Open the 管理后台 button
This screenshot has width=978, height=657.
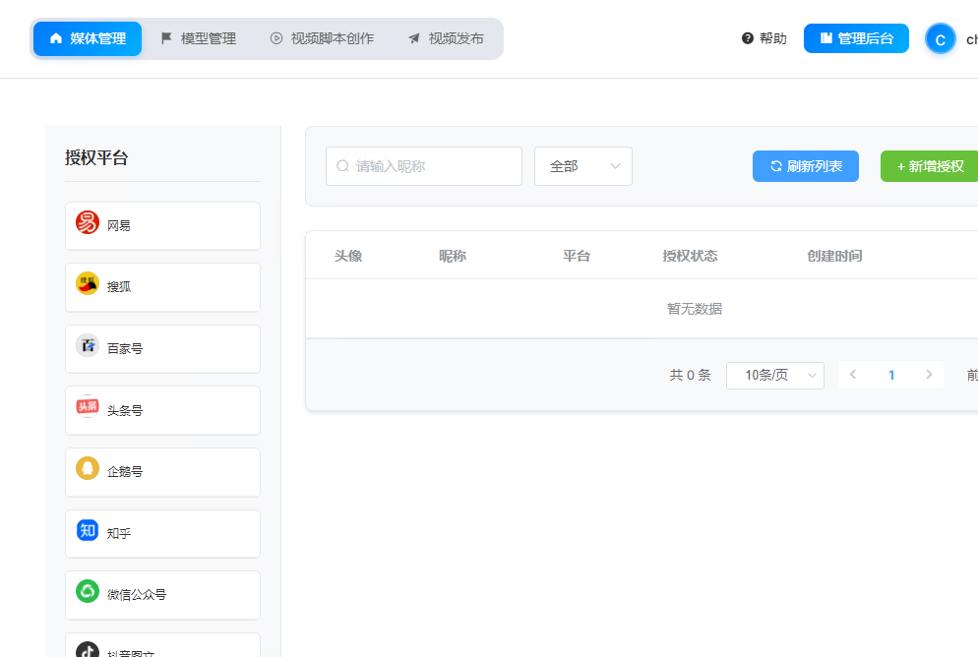click(x=856, y=38)
